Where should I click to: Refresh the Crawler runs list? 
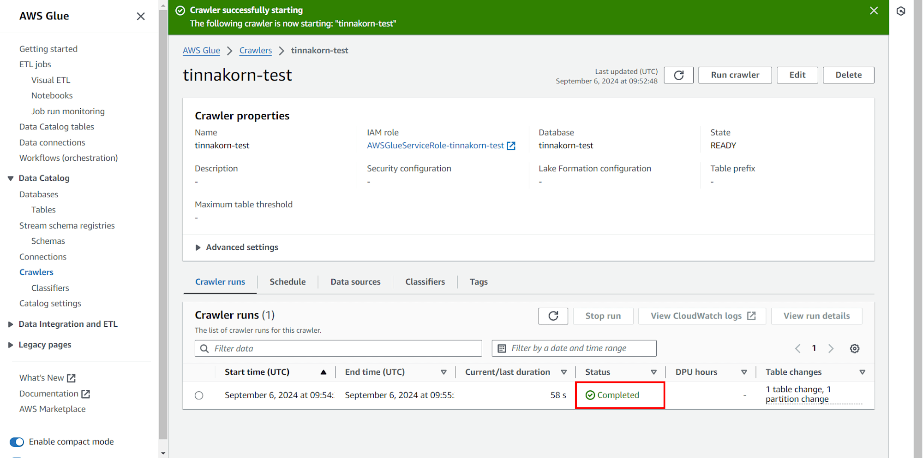point(553,316)
